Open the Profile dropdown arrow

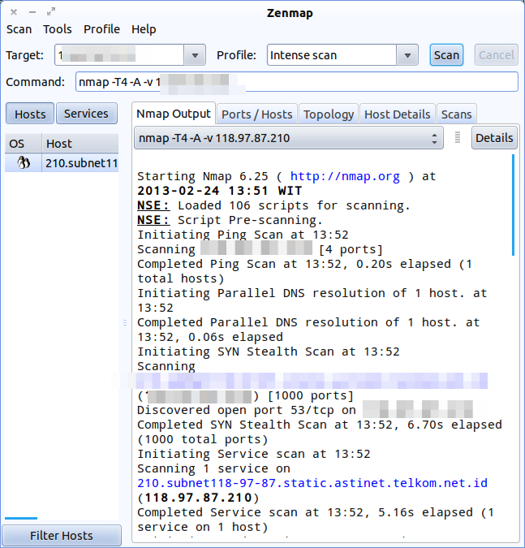pyautogui.click(x=407, y=55)
